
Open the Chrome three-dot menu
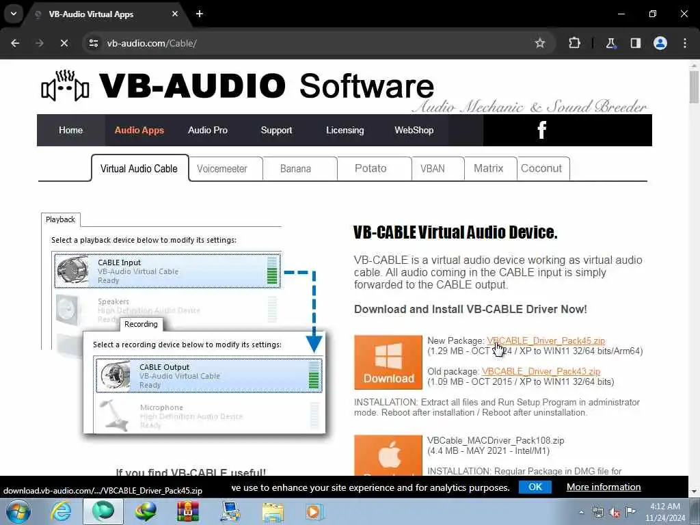click(685, 43)
